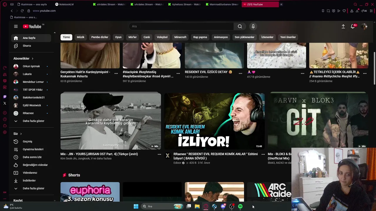Expand Daha fazla göster under Abonelikler

(x=31, y=121)
